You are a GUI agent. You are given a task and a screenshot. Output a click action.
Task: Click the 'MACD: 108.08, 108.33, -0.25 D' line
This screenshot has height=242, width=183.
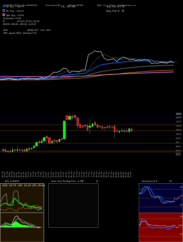tap(19, 24)
